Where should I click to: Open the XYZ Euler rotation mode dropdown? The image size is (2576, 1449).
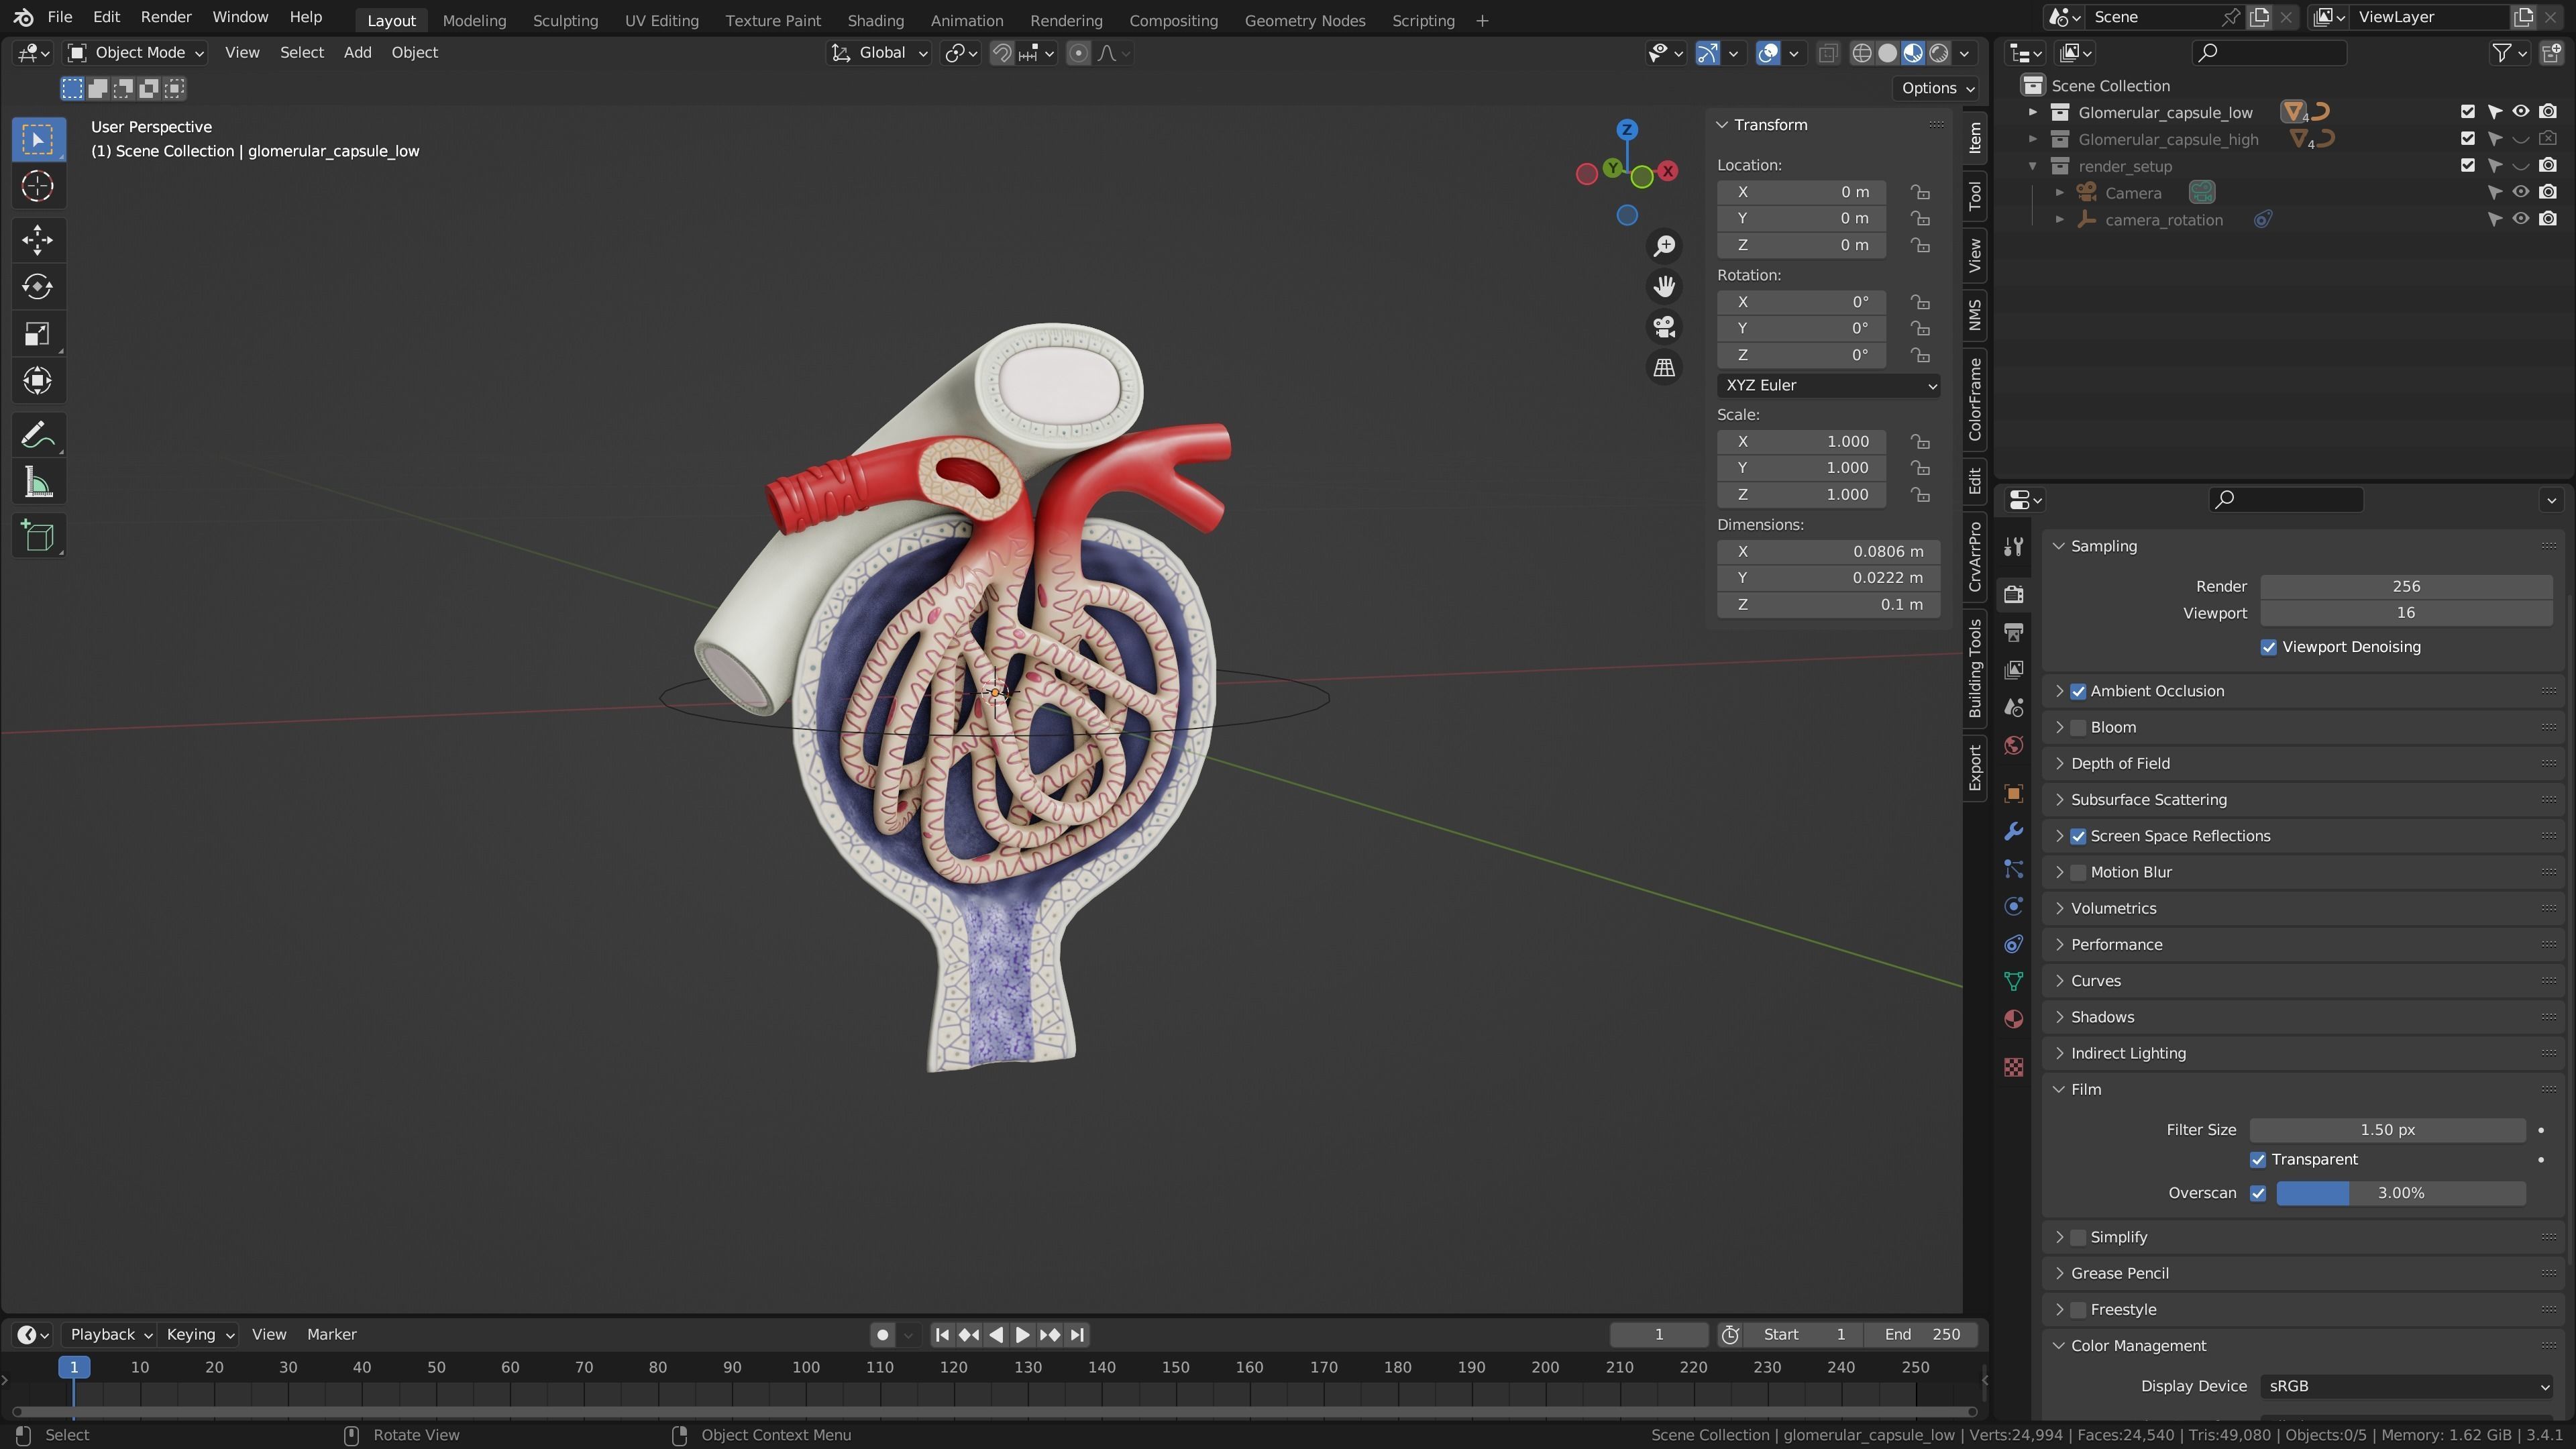pos(1828,385)
